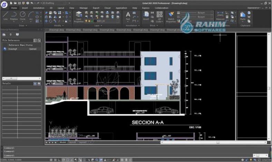Click the Hatch tool in Draw panel
This screenshot has height=162, width=272.
(x=37, y=21)
